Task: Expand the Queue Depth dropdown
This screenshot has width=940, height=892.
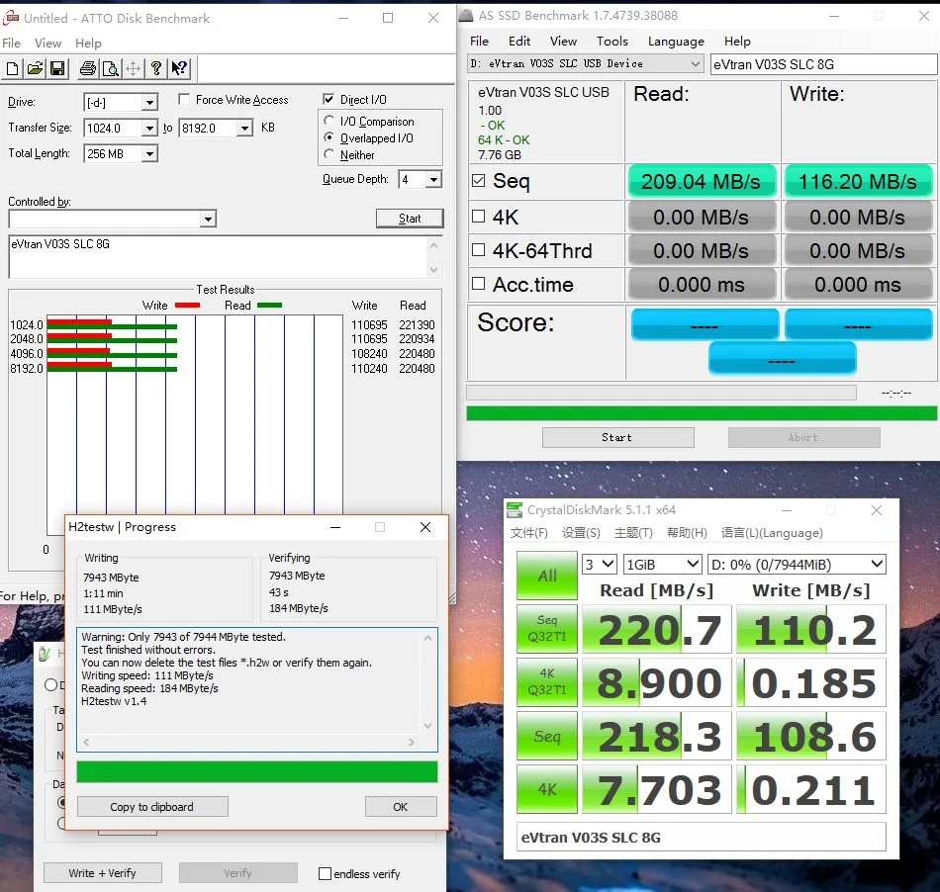Action: tap(433, 179)
